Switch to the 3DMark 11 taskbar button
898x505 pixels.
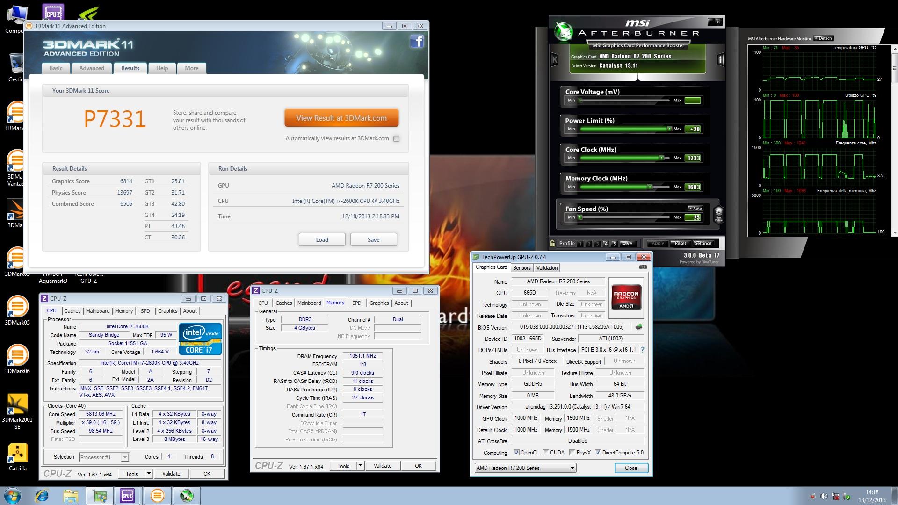click(x=158, y=496)
